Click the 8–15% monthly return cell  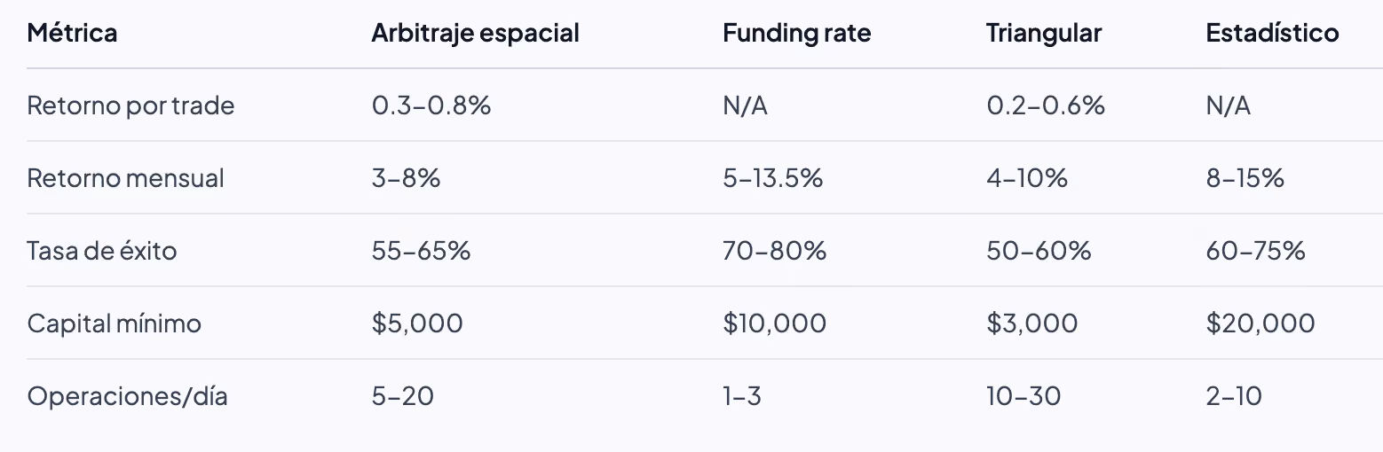coord(1245,178)
